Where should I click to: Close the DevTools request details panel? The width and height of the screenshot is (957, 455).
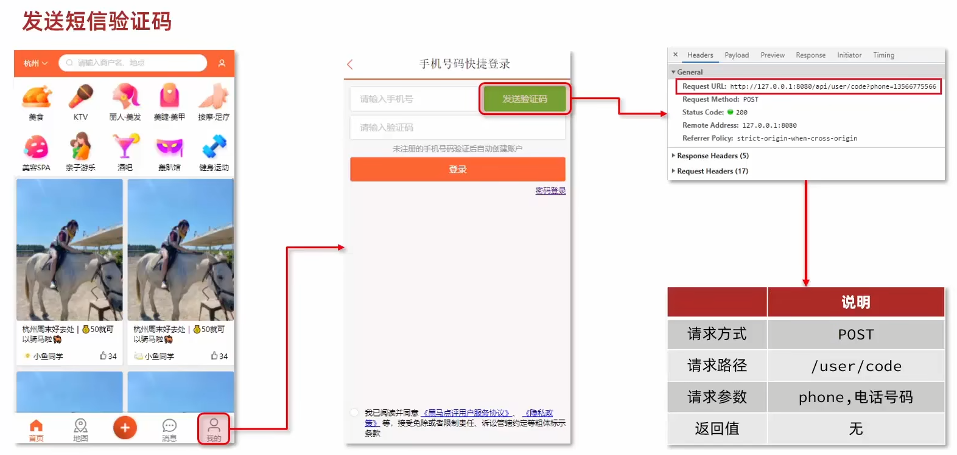tap(675, 55)
